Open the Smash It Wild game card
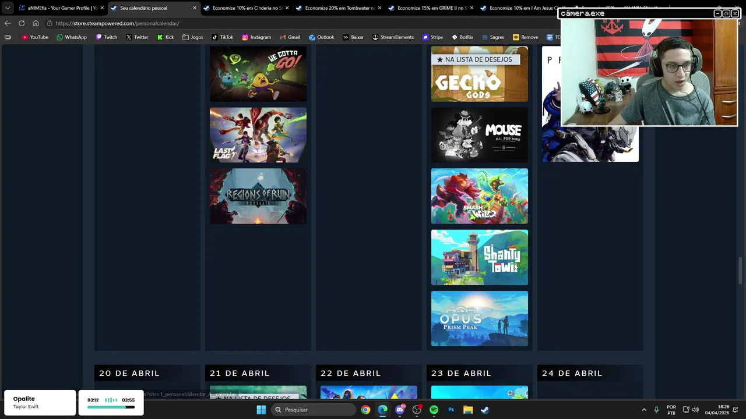This screenshot has height=419, width=746. point(480,196)
